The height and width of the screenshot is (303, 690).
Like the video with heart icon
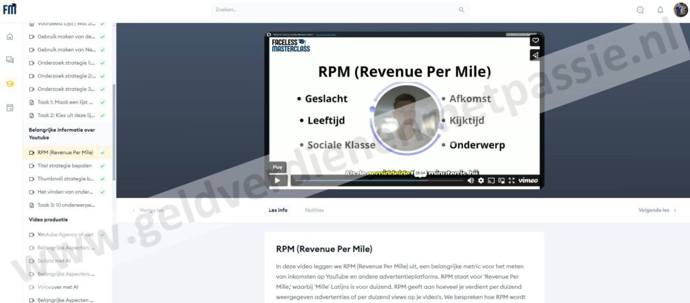pyautogui.click(x=536, y=41)
